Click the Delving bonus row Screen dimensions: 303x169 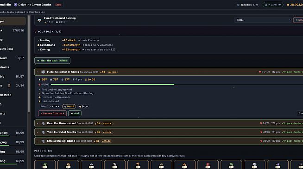(76, 49)
